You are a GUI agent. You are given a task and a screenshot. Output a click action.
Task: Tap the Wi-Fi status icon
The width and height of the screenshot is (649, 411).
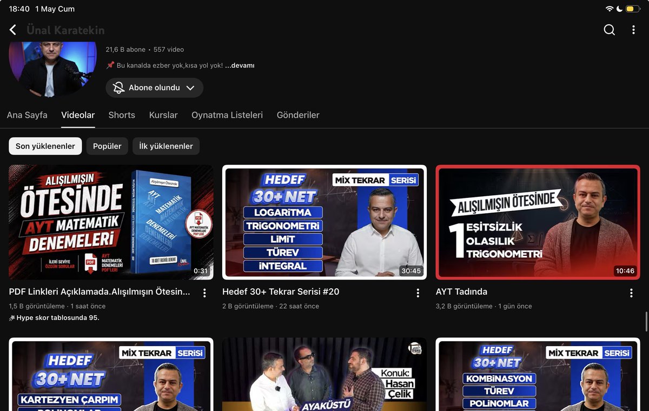click(610, 9)
